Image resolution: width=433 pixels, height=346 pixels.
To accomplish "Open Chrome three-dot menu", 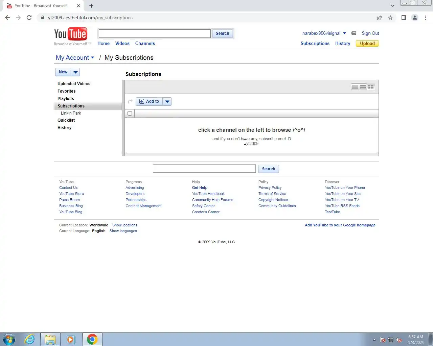I will 426,18.
